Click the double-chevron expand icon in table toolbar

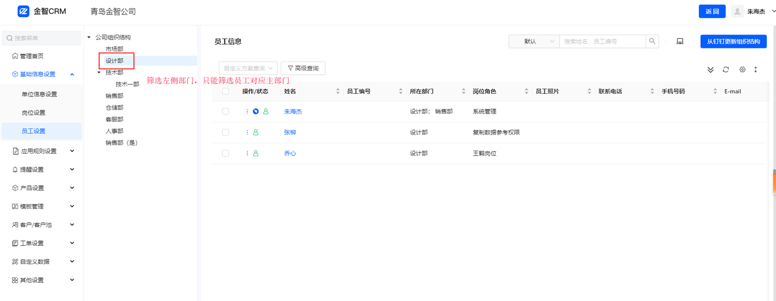point(711,70)
